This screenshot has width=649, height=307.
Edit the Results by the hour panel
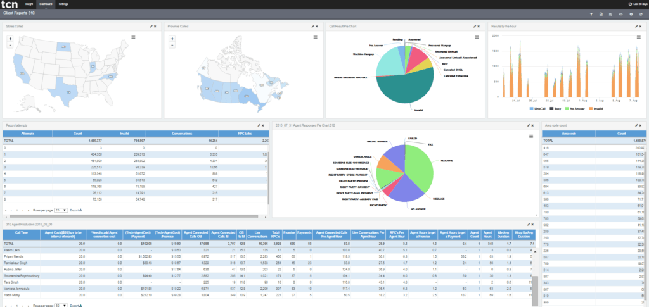(x=636, y=26)
